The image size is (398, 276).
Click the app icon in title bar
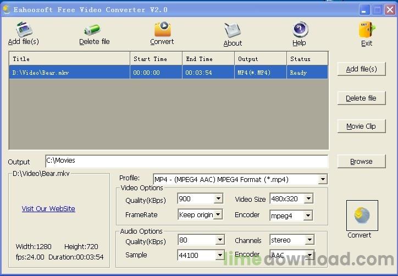pos(7,9)
